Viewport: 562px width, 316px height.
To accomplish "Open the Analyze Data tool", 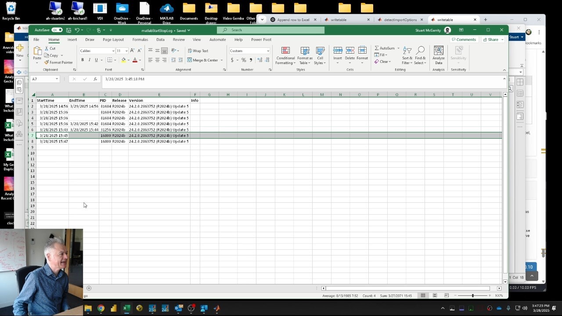I will click(438, 51).
